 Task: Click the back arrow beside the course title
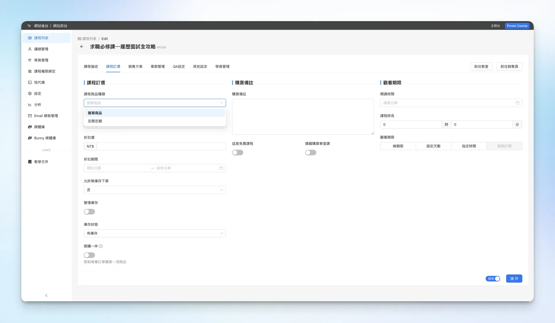(x=82, y=46)
